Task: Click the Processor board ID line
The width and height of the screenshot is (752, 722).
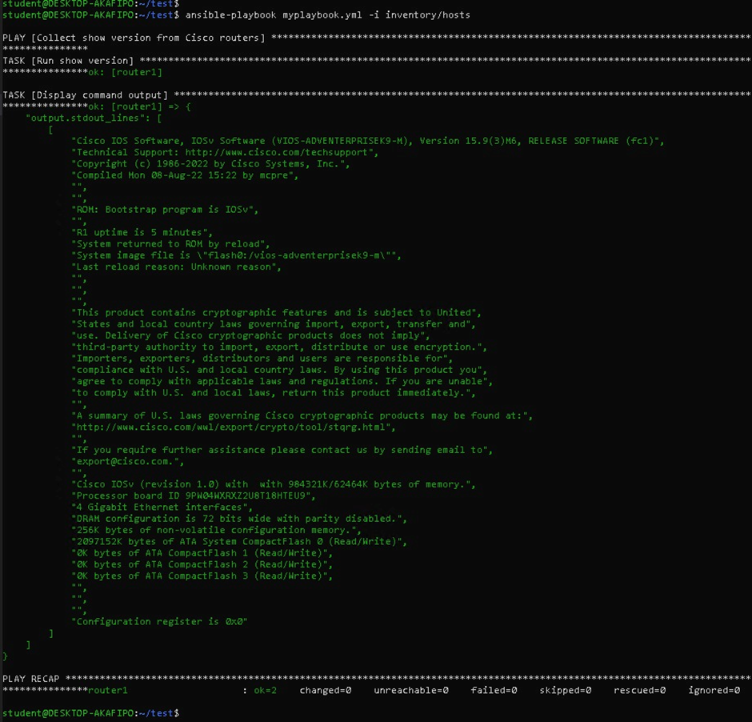Action: coord(194,496)
